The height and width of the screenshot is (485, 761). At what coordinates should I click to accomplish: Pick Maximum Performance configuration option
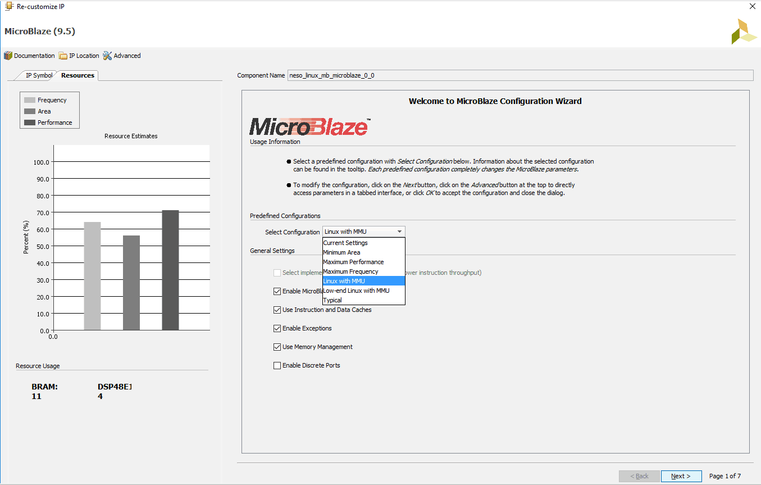point(353,262)
